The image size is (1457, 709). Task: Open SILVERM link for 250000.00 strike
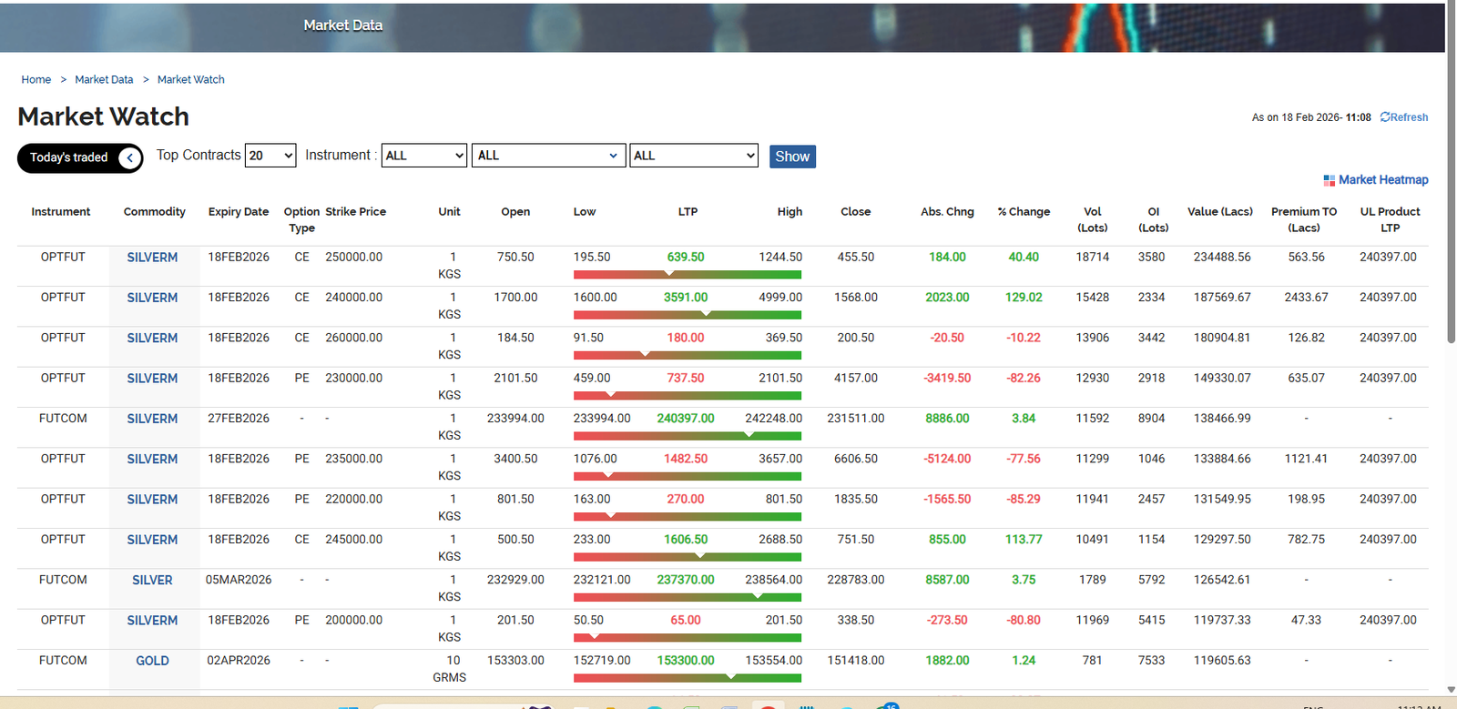tap(152, 258)
